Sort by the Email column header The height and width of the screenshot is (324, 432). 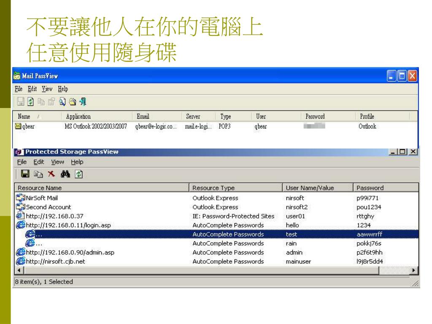[x=157, y=116]
